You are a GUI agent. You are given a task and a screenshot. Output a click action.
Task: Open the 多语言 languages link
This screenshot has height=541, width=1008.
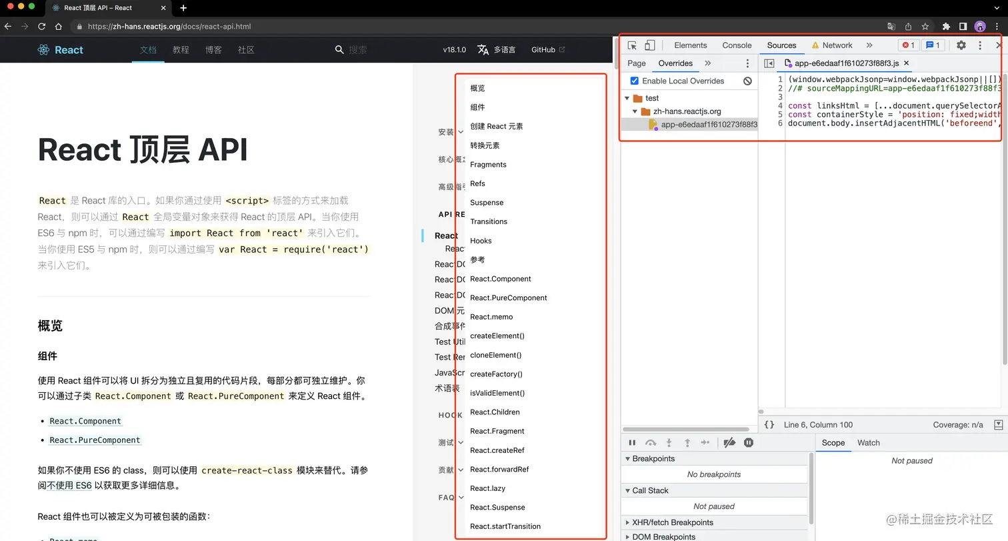pyautogui.click(x=497, y=49)
